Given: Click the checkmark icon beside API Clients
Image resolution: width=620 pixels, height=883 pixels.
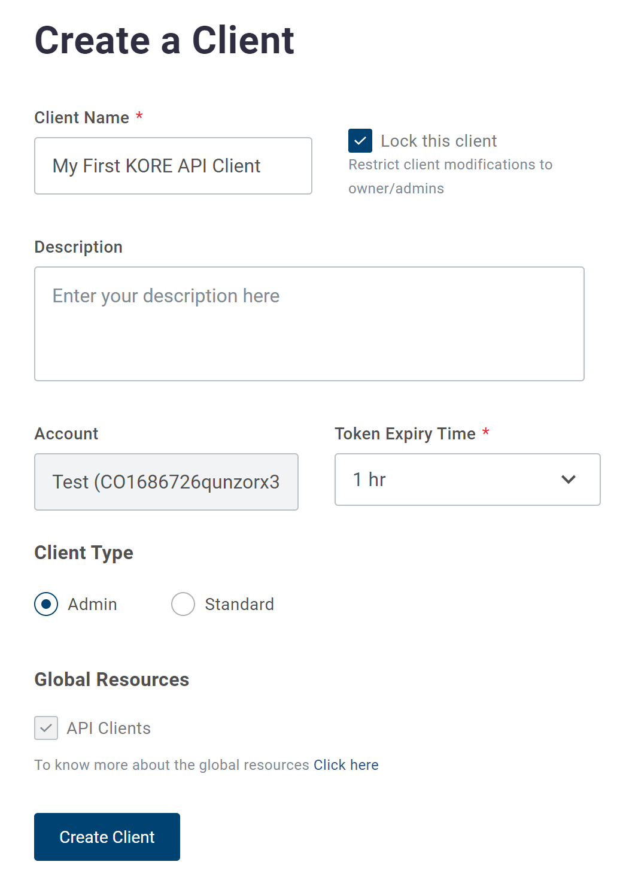Looking at the screenshot, I should (x=46, y=728).
